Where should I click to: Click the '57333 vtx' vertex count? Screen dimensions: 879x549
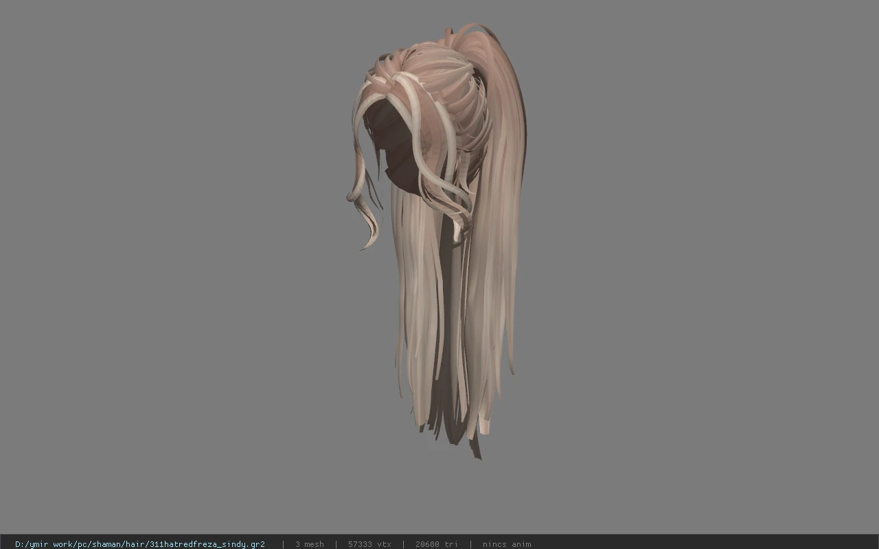coord(369,544)
